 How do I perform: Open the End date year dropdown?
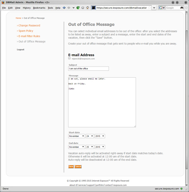point(100,147)
